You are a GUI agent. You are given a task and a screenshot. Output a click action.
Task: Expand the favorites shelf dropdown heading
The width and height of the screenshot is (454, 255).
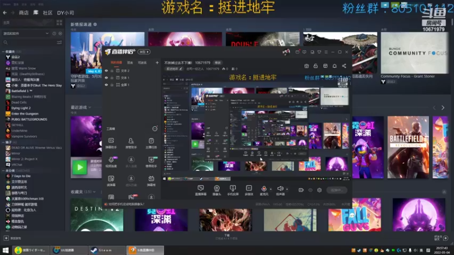point(83,192)
